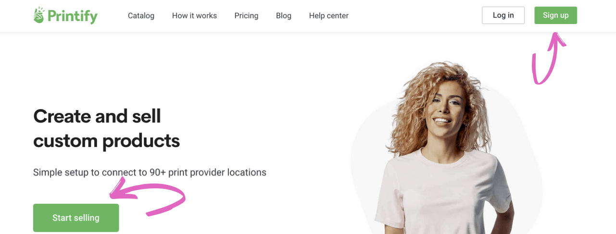The width and height of the screenshot is (616, 234).
Task: Click the "custom products" heading line
Action: (x=106, y=141)
